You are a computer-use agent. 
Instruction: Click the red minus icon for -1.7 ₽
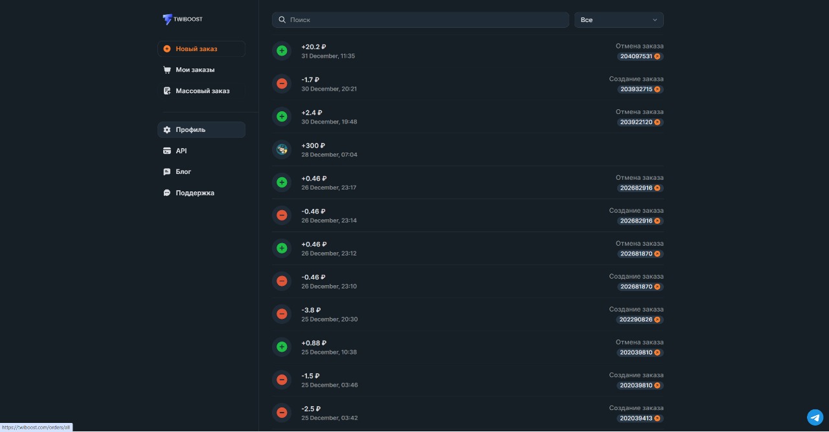click(282, 83)
